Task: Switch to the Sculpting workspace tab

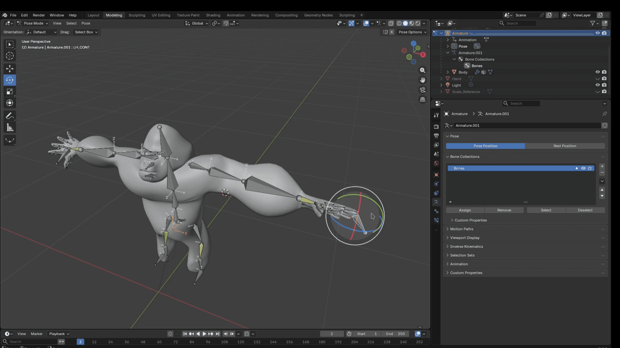Action: tap(137, 15)
